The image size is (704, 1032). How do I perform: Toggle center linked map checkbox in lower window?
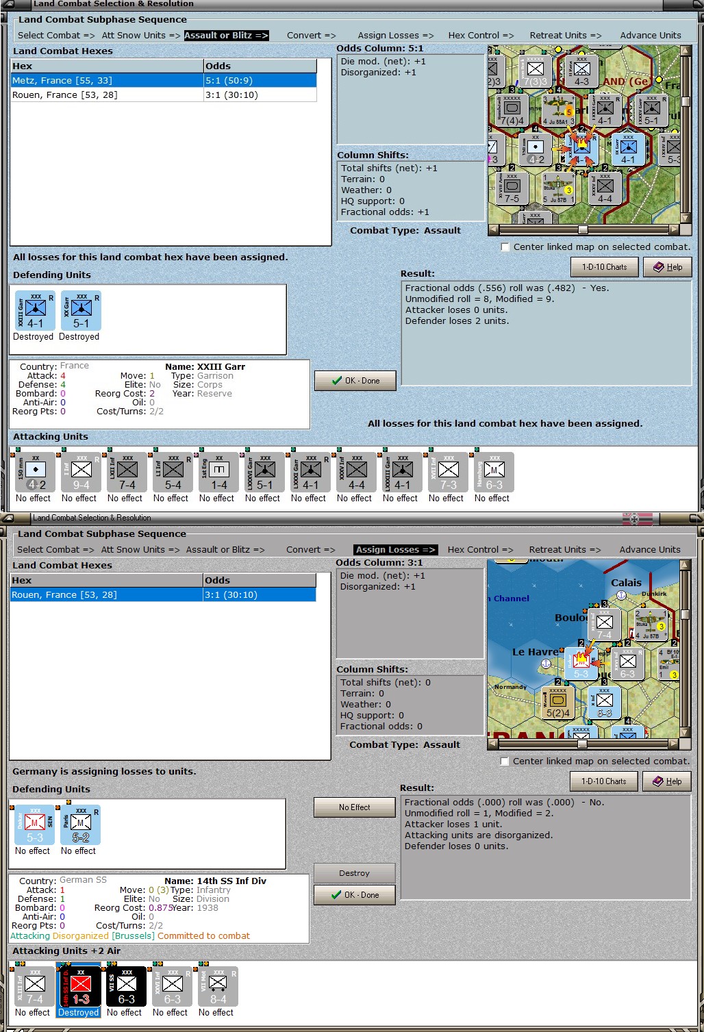click(x=505, y=762)
